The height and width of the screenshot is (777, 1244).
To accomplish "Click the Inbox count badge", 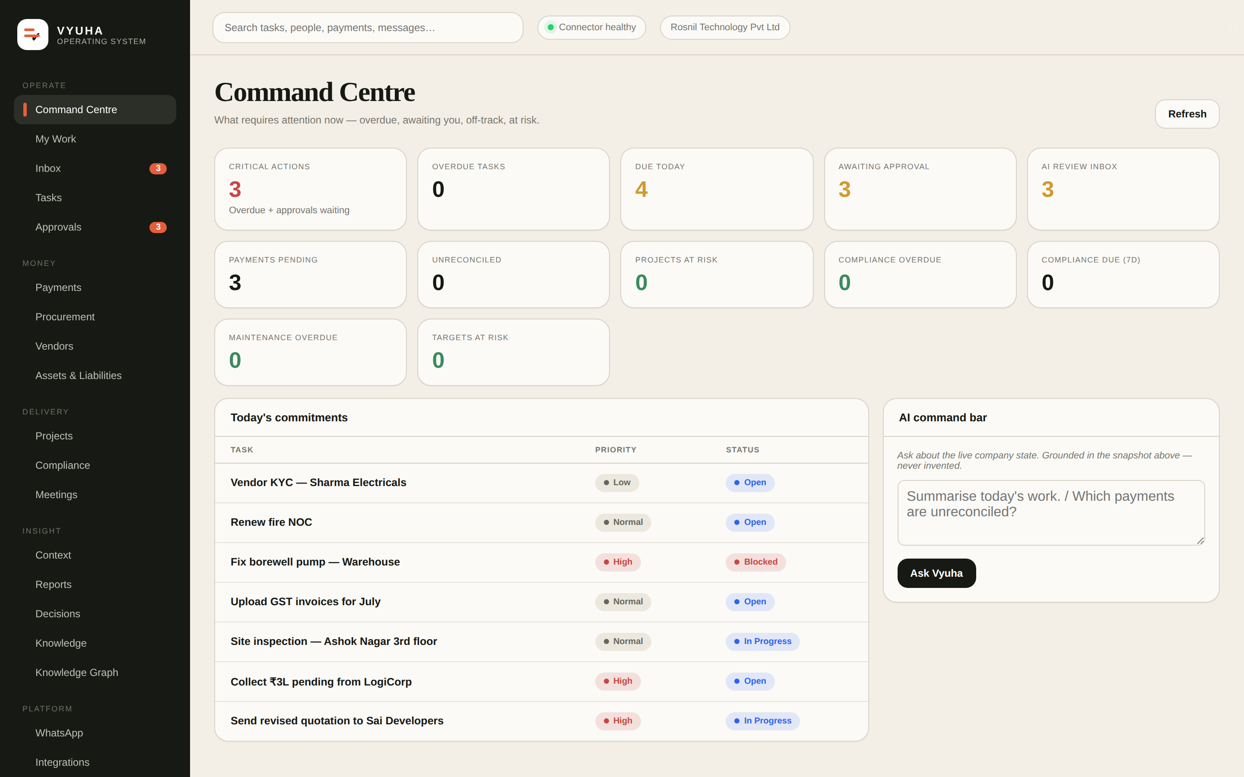I will point(158,168).
